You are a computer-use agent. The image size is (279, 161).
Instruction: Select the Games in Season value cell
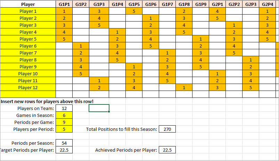coord(64,115)
